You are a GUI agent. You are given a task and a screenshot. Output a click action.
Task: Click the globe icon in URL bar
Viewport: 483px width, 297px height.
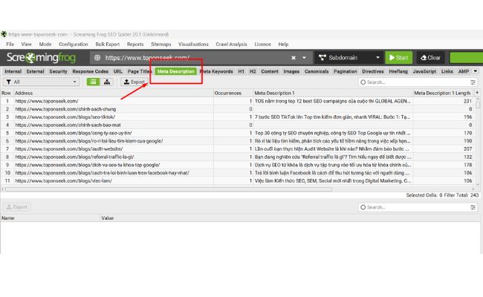tap(97, 57)
